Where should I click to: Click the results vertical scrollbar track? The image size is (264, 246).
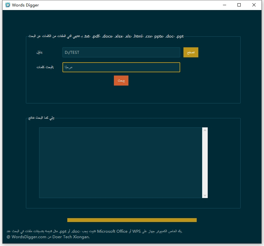[205, 163]
